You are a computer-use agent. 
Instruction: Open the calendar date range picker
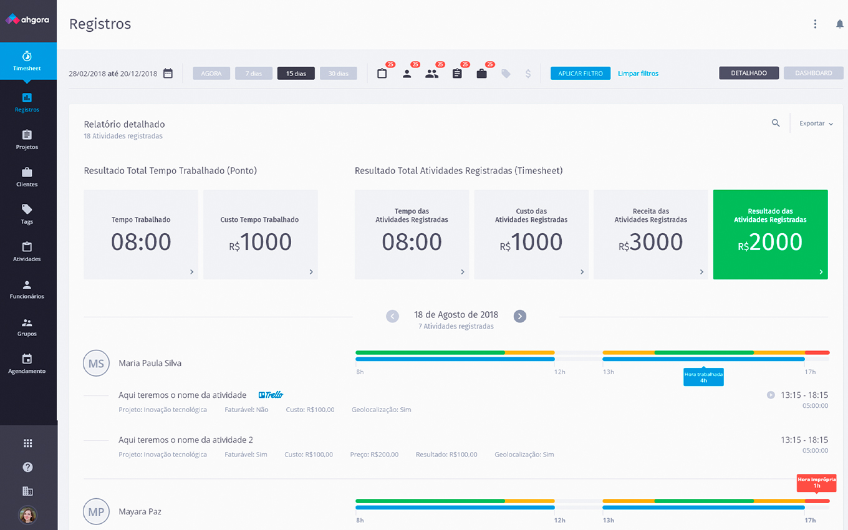pyautogui.click(x=168, y=74)
